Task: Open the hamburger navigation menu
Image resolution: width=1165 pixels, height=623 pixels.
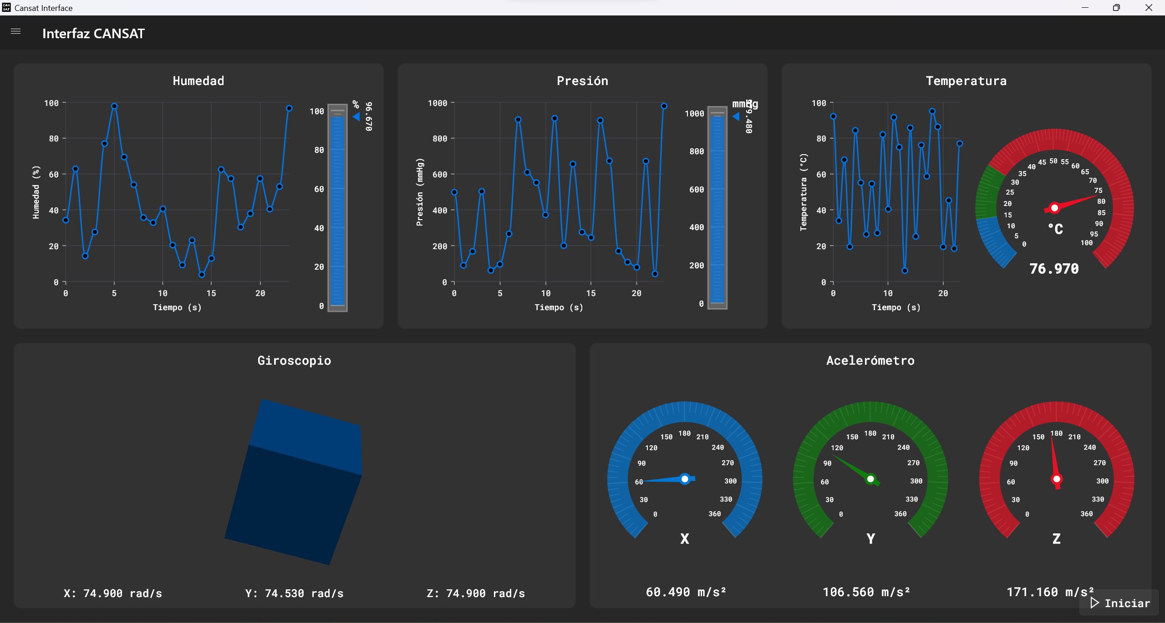Action: tap(15, 31)
